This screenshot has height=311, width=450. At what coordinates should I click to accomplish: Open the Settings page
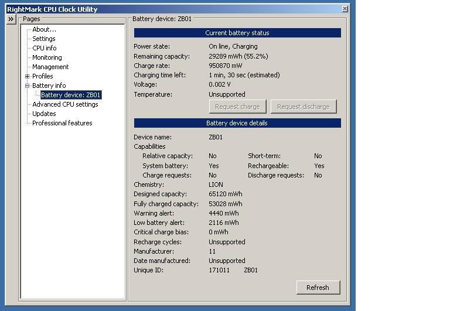point(44,39)
